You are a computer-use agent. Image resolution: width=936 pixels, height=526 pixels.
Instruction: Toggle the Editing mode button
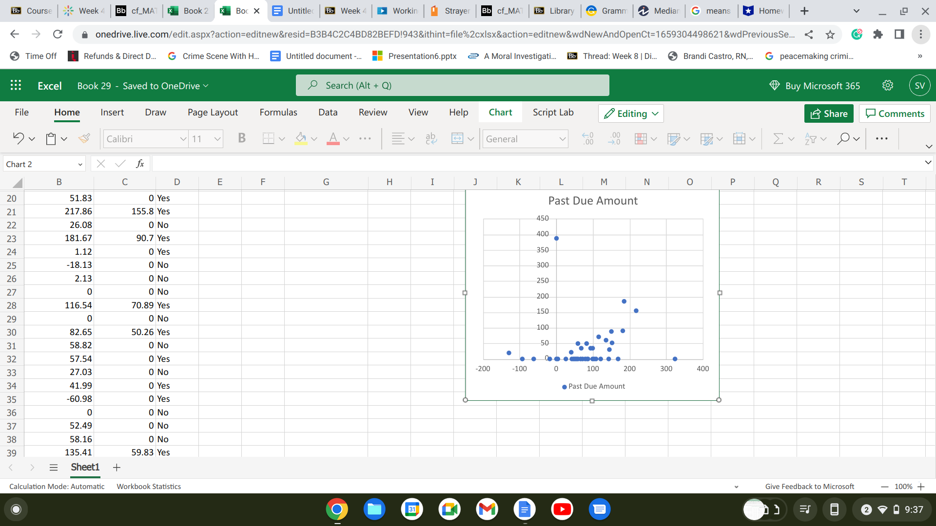[x=632, y=113]
